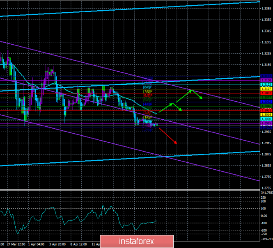This screenshot has height=248, width=273.
Task: Select the cyan 1.3000 price tag
Action: pyautogui.click(x=266, y=119)
